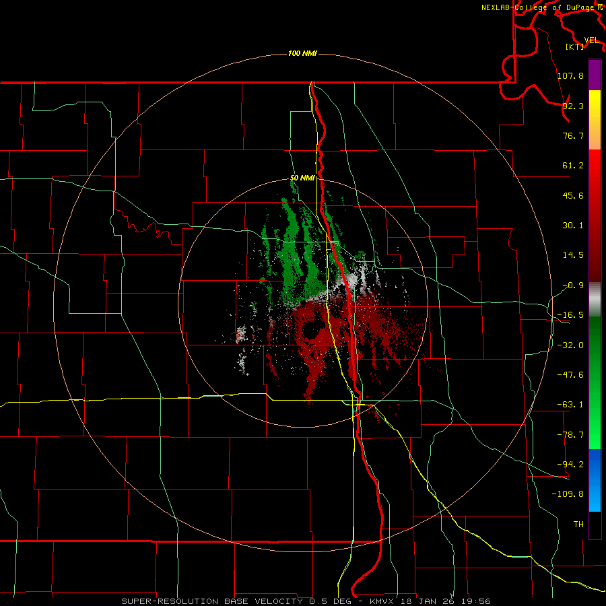Image resolution: width=606 pixels, height=606 pixels.
Task: Click the SUPER-RESOLUTION BASE VELOCITY caption text
Action: pyautogui.click(x=212, y=601)
